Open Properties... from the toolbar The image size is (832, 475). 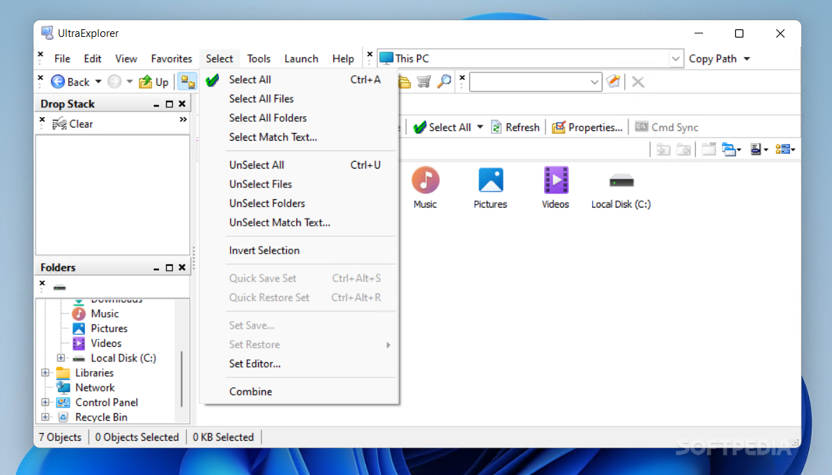(x=587, y=127)
